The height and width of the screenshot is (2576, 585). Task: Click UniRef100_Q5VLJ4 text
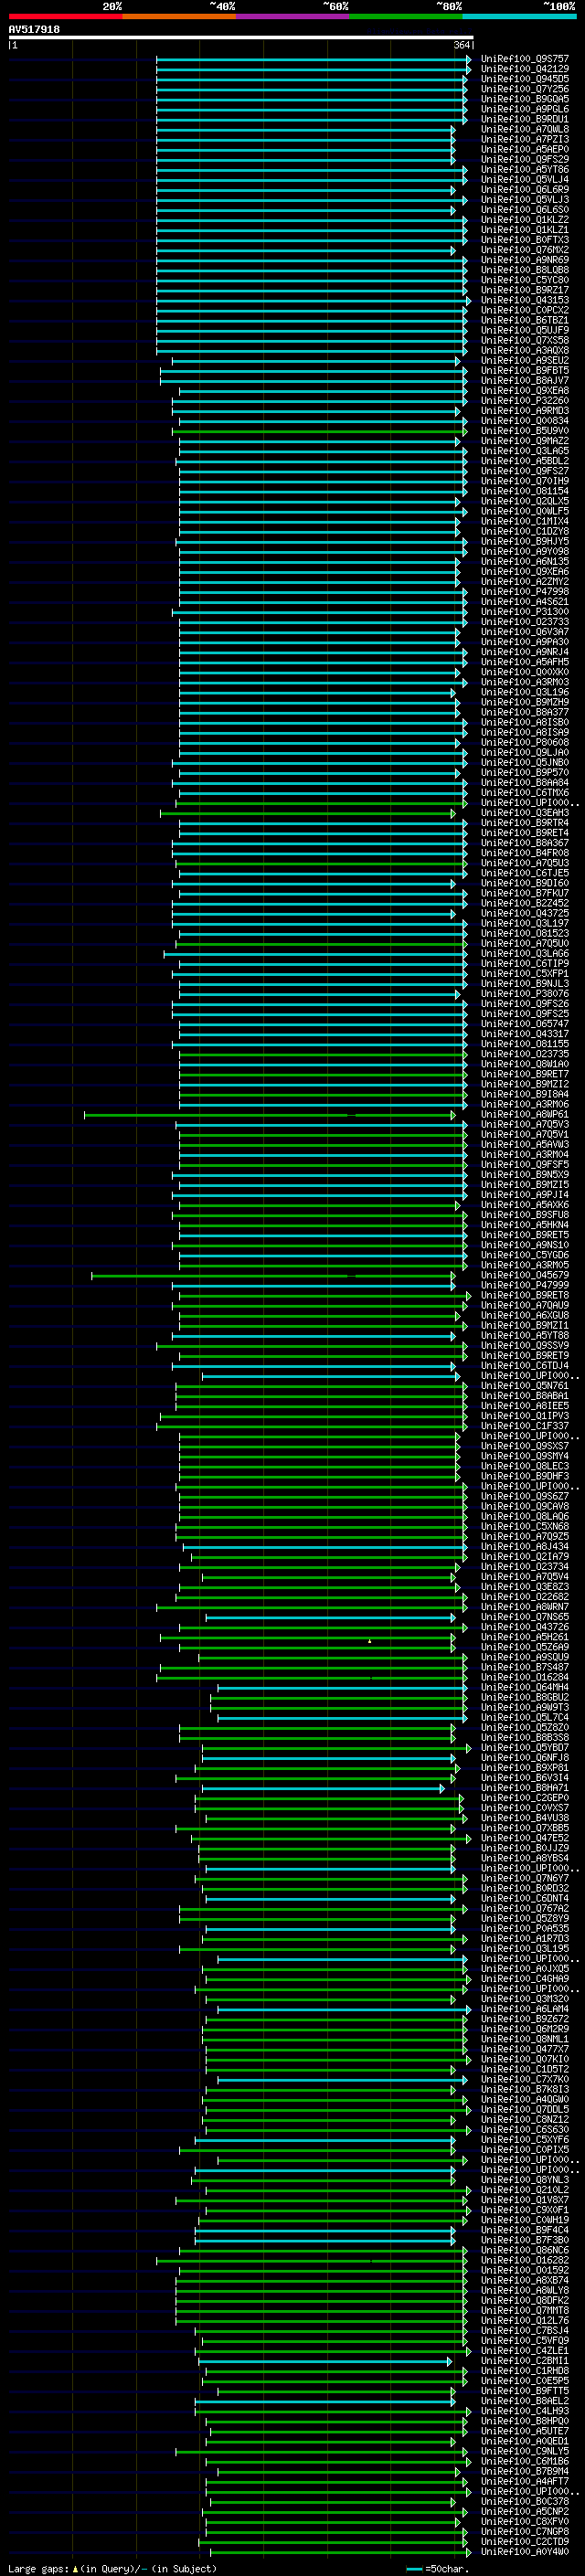point(525,180)
